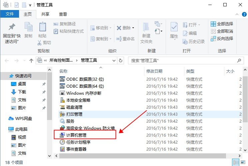Click the file list horizontal scrollbar
Screen dimensions: 248x166
coord(143,156)
